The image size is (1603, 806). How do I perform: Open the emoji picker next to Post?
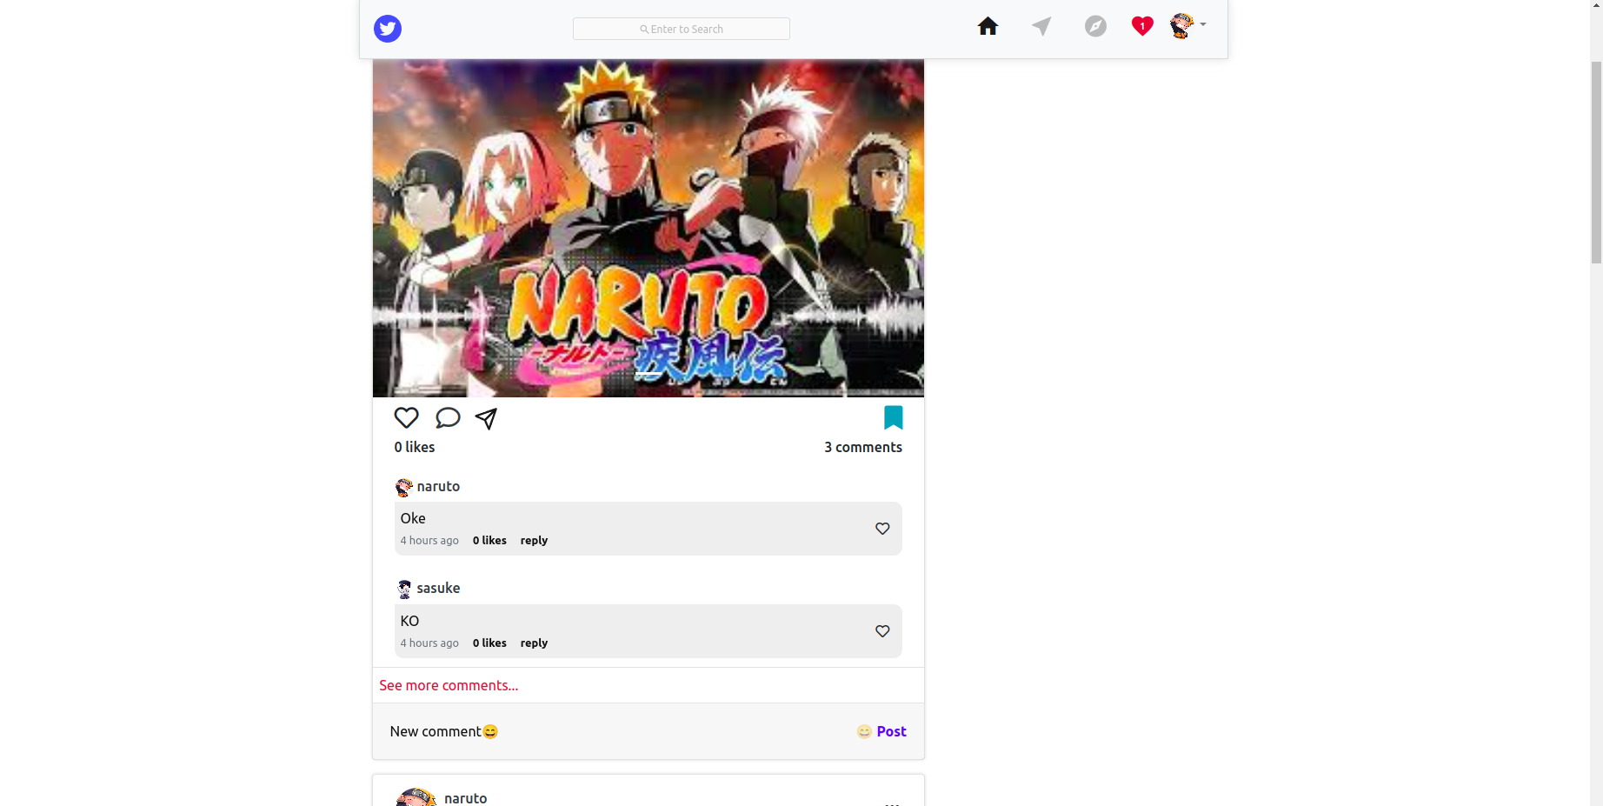(864, 731)
